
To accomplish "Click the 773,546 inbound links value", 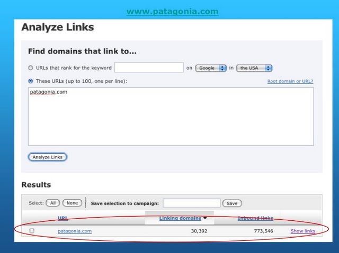I will click(x=264, y=231).
